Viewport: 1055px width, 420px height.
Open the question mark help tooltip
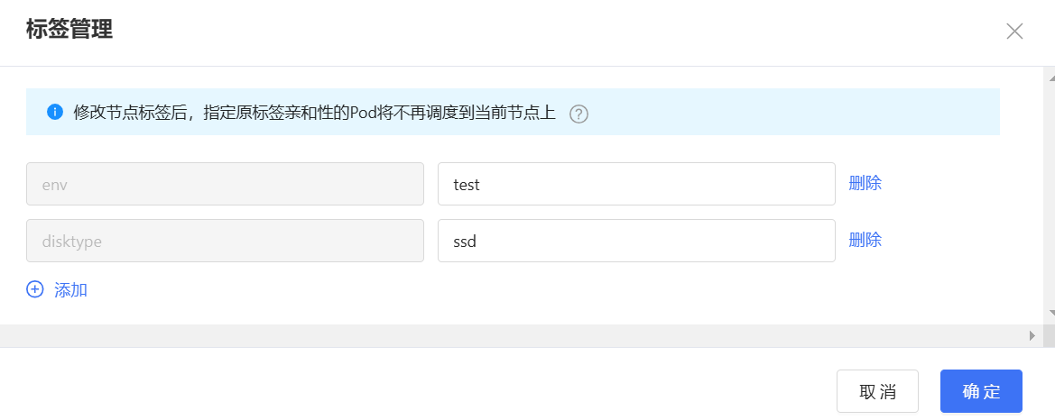[x=578, y=114]
